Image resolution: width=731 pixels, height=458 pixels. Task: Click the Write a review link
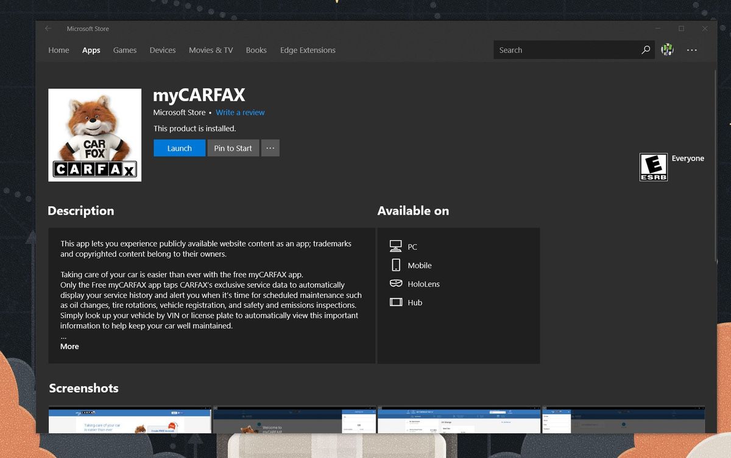click(x=240, y=112)
